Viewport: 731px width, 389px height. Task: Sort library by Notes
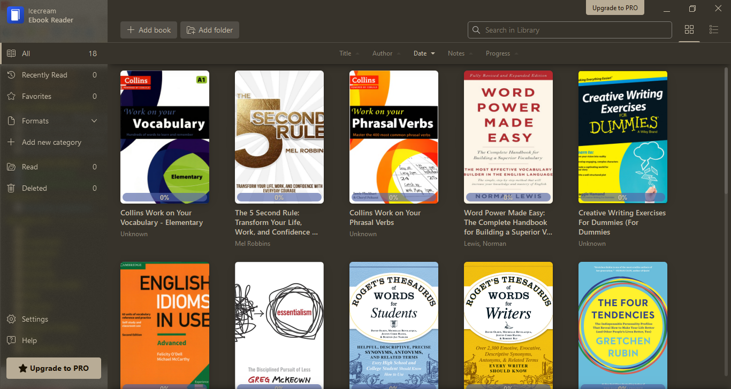pos(460,53)
